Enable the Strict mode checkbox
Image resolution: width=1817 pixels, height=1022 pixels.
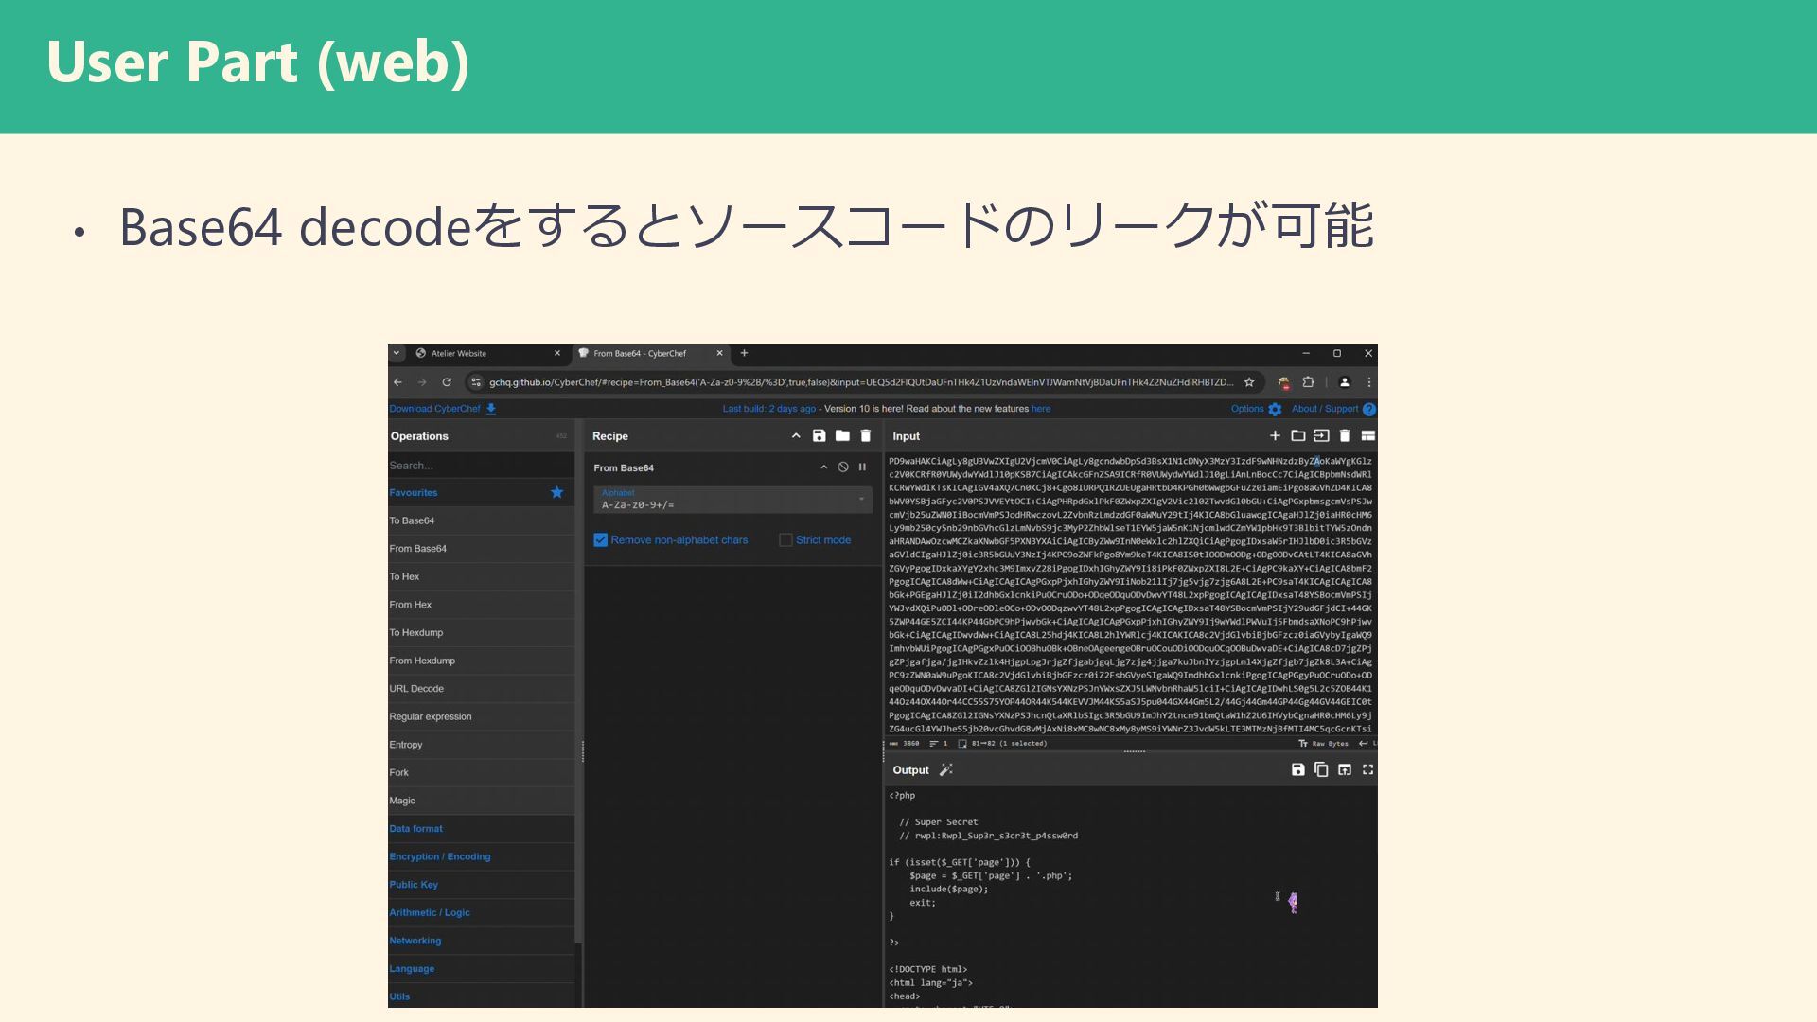pyautogui.click(x=785, y=540)
